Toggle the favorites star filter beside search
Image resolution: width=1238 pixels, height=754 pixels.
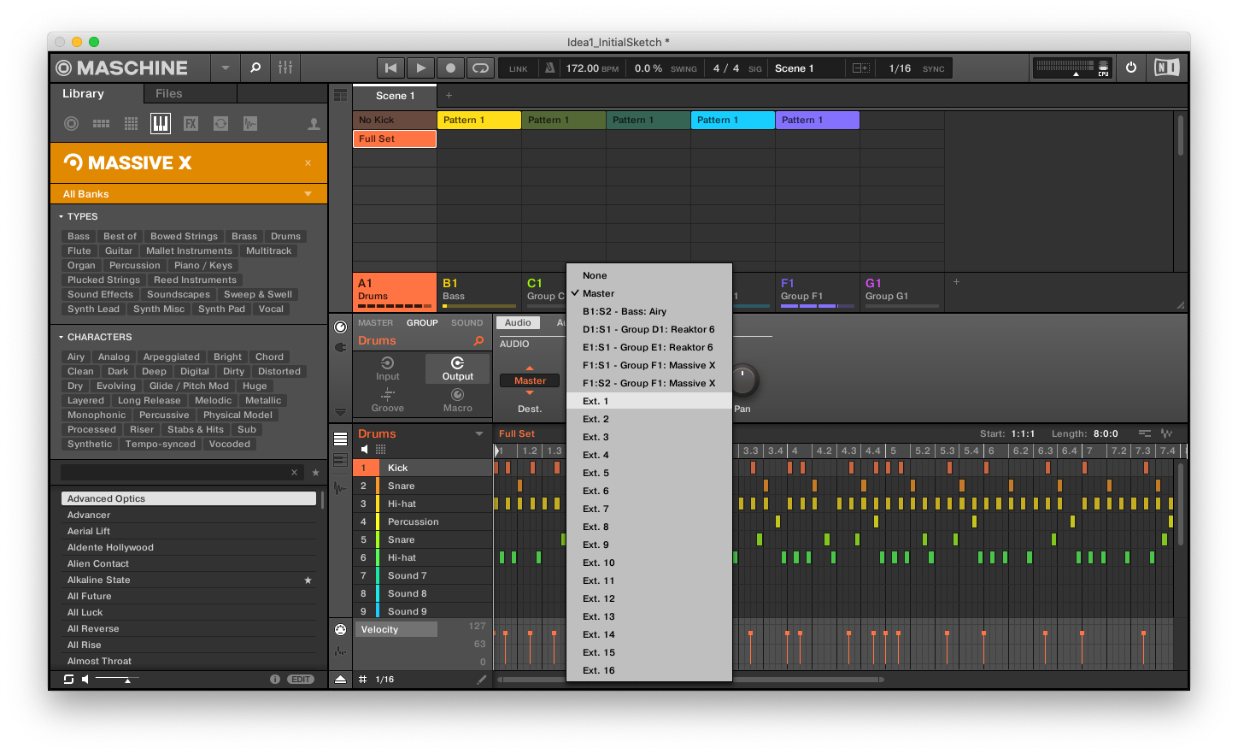[x=315, y=472]
